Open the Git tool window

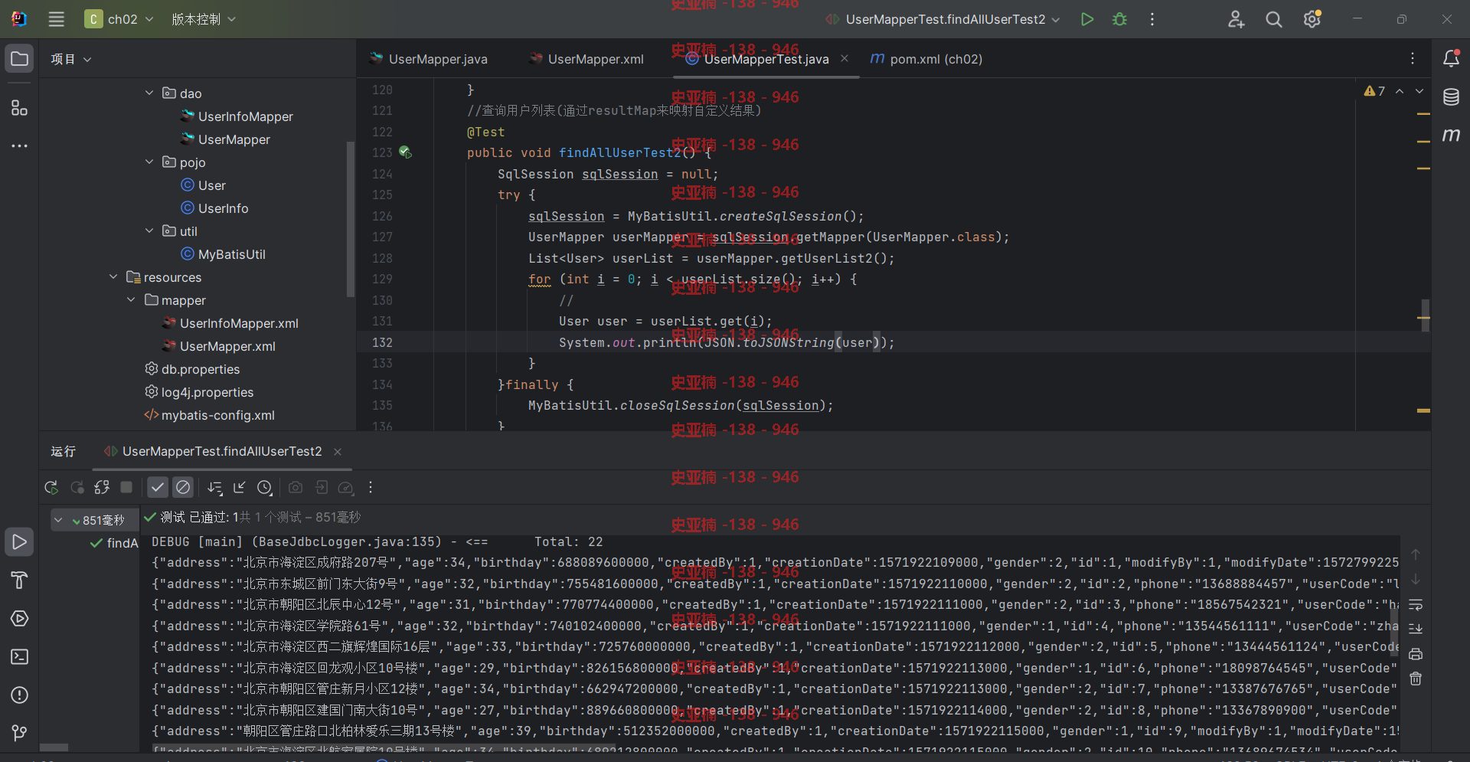tap(20, 733)
